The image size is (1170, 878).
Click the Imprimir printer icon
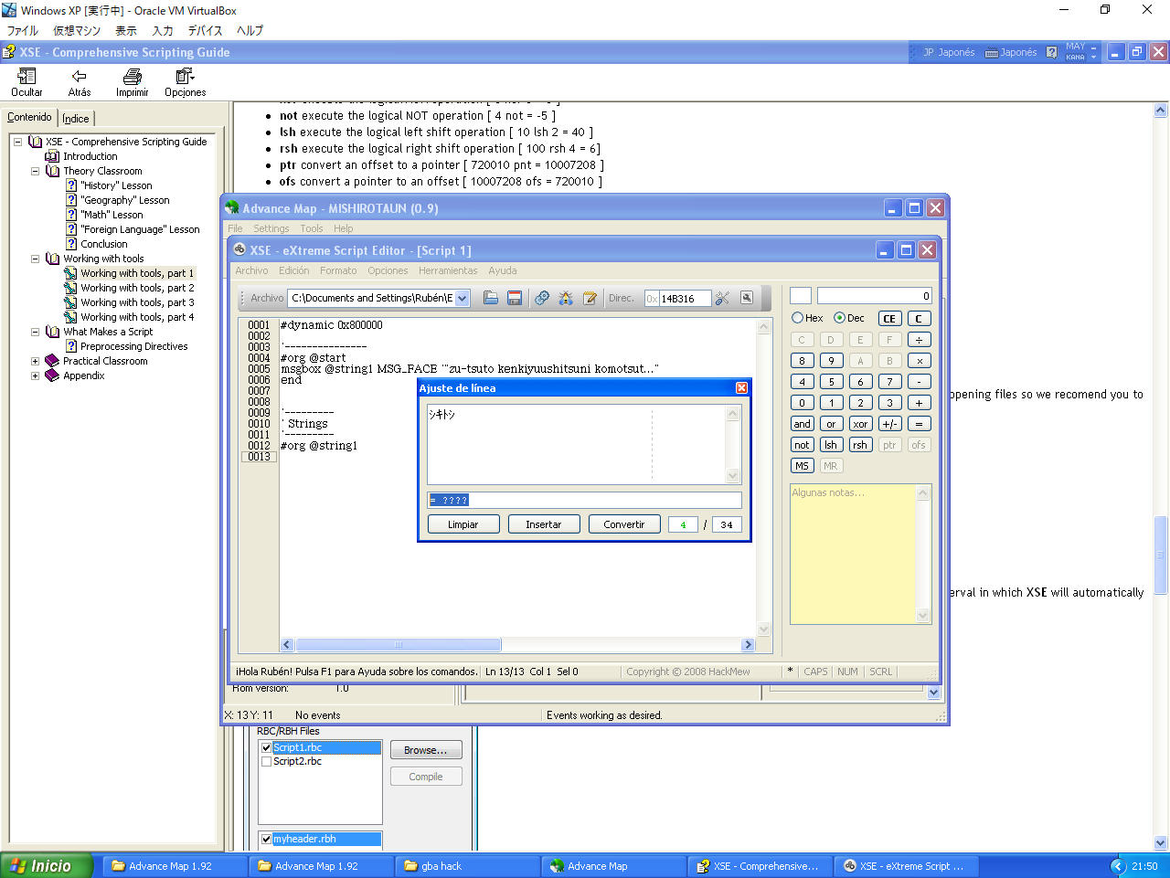pos(133,77)
